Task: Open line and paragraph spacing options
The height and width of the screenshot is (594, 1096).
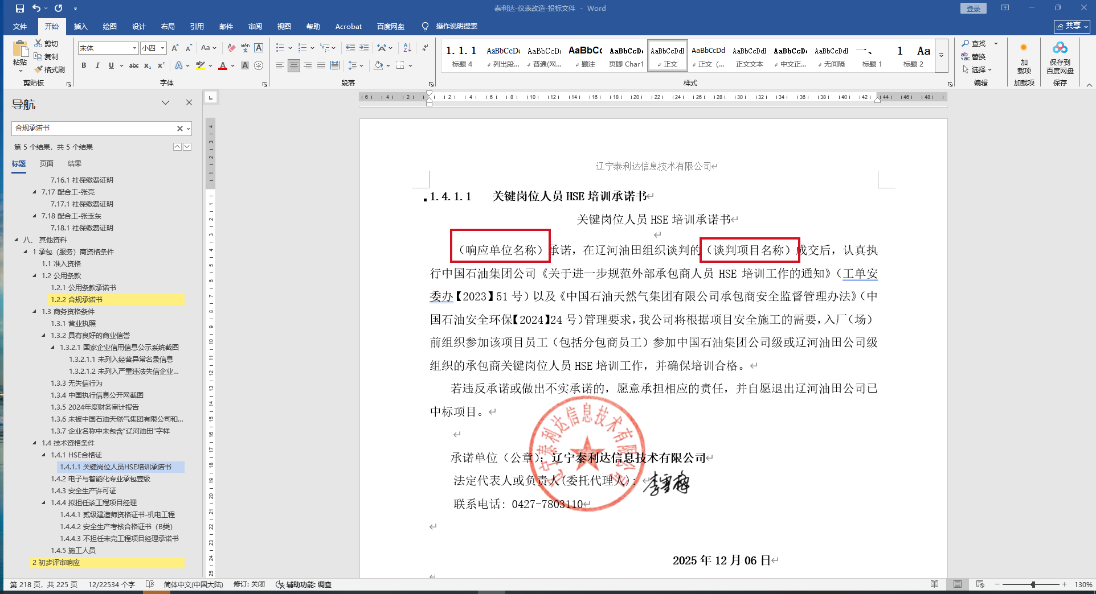Action: coord(353,65)
